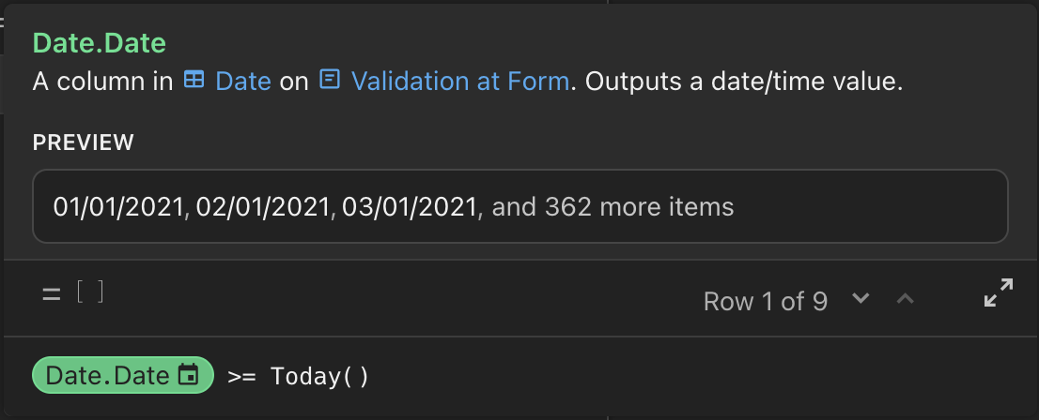Open the Date table link

[243, 81]
